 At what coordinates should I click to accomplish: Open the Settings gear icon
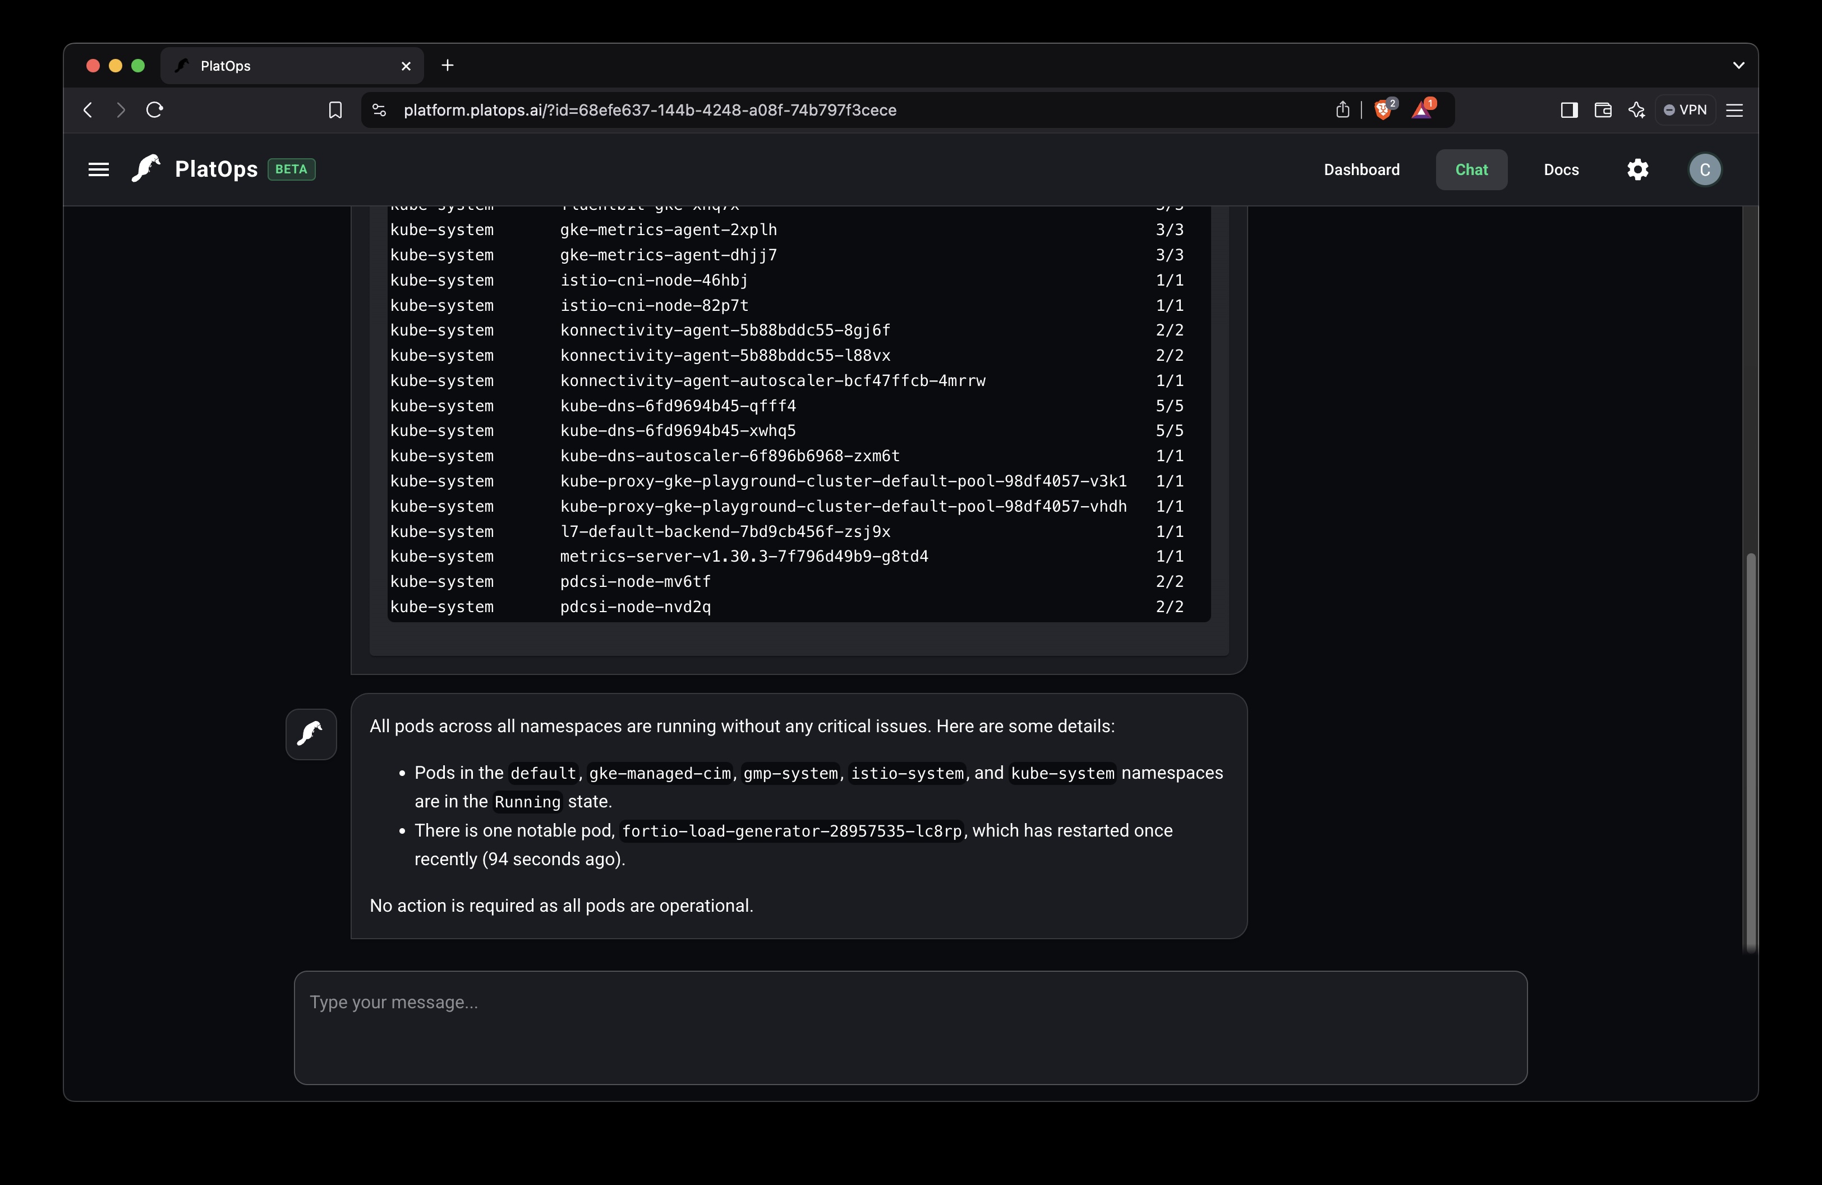tap(1637, 169)
